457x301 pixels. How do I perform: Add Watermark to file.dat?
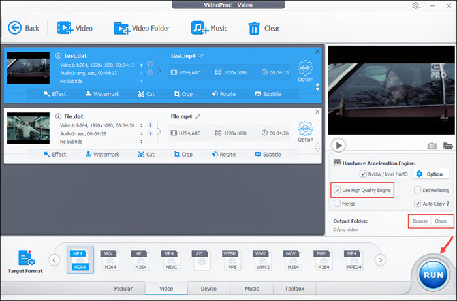pos(102,155)
